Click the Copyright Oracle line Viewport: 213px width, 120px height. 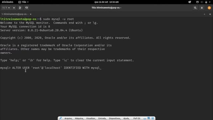pyautogui.click(x=65, y=38)
